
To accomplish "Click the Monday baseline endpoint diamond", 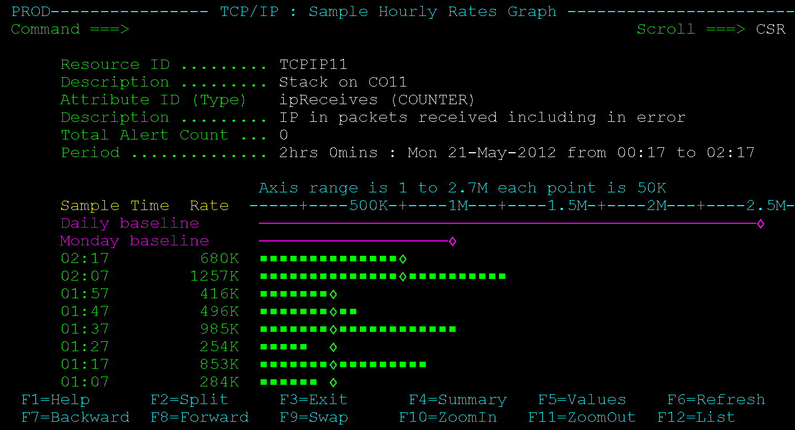I will pos(453,241).
